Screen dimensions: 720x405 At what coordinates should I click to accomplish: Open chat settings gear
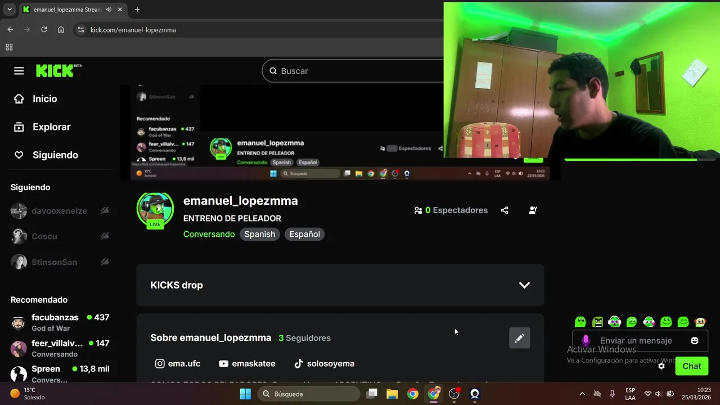661,366
